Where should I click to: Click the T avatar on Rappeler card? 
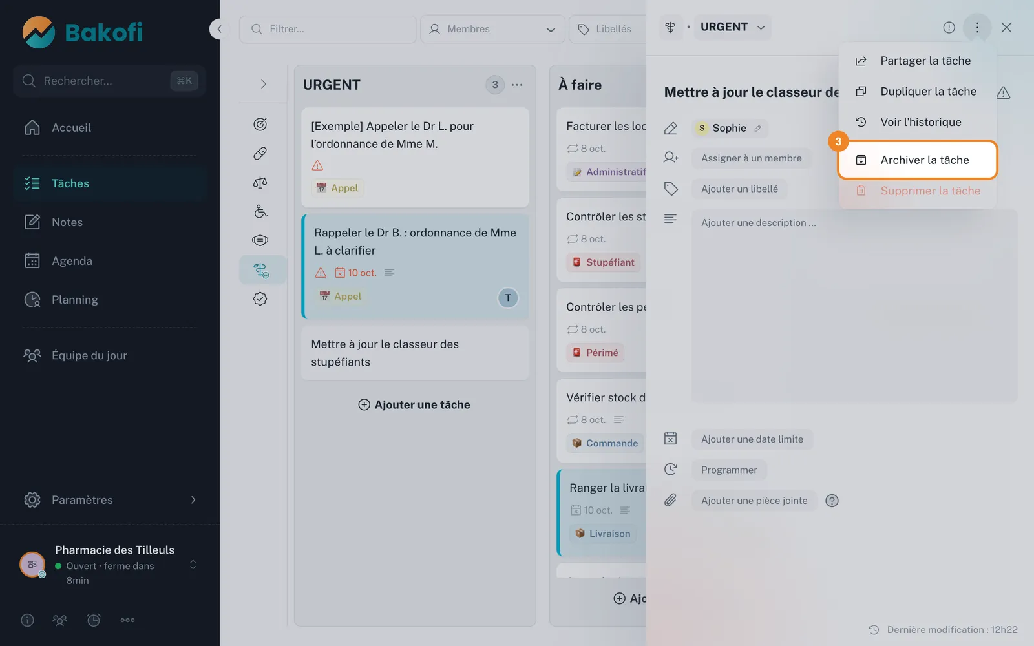point(508,298)
